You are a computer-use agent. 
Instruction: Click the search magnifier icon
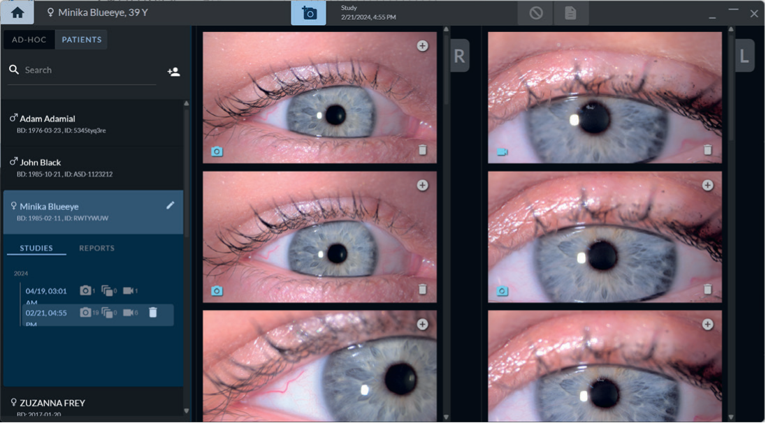14,70
